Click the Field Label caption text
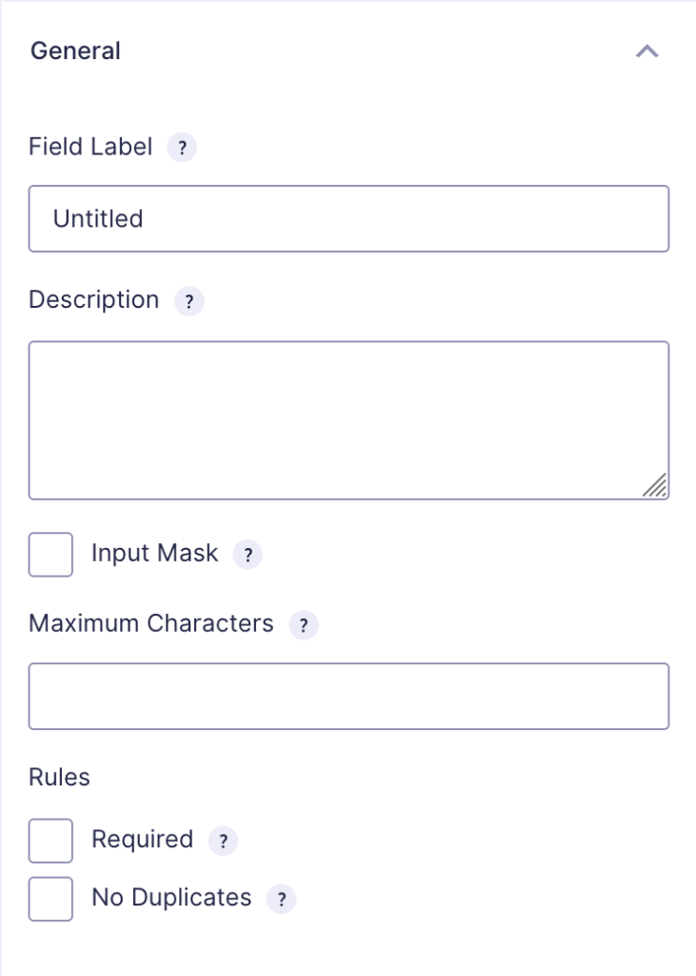Viewport: 696px width, 976px height. click(x=90, y=147)
